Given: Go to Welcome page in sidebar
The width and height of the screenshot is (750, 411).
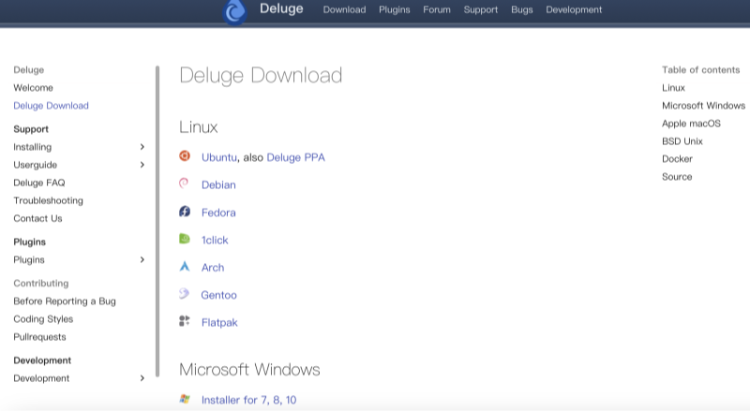Looking at the screenshot, I should [x=33, y=88].
